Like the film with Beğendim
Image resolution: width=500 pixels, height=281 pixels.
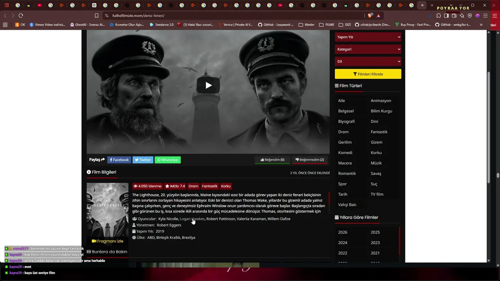pyautogui.click(x=273, y=160)
